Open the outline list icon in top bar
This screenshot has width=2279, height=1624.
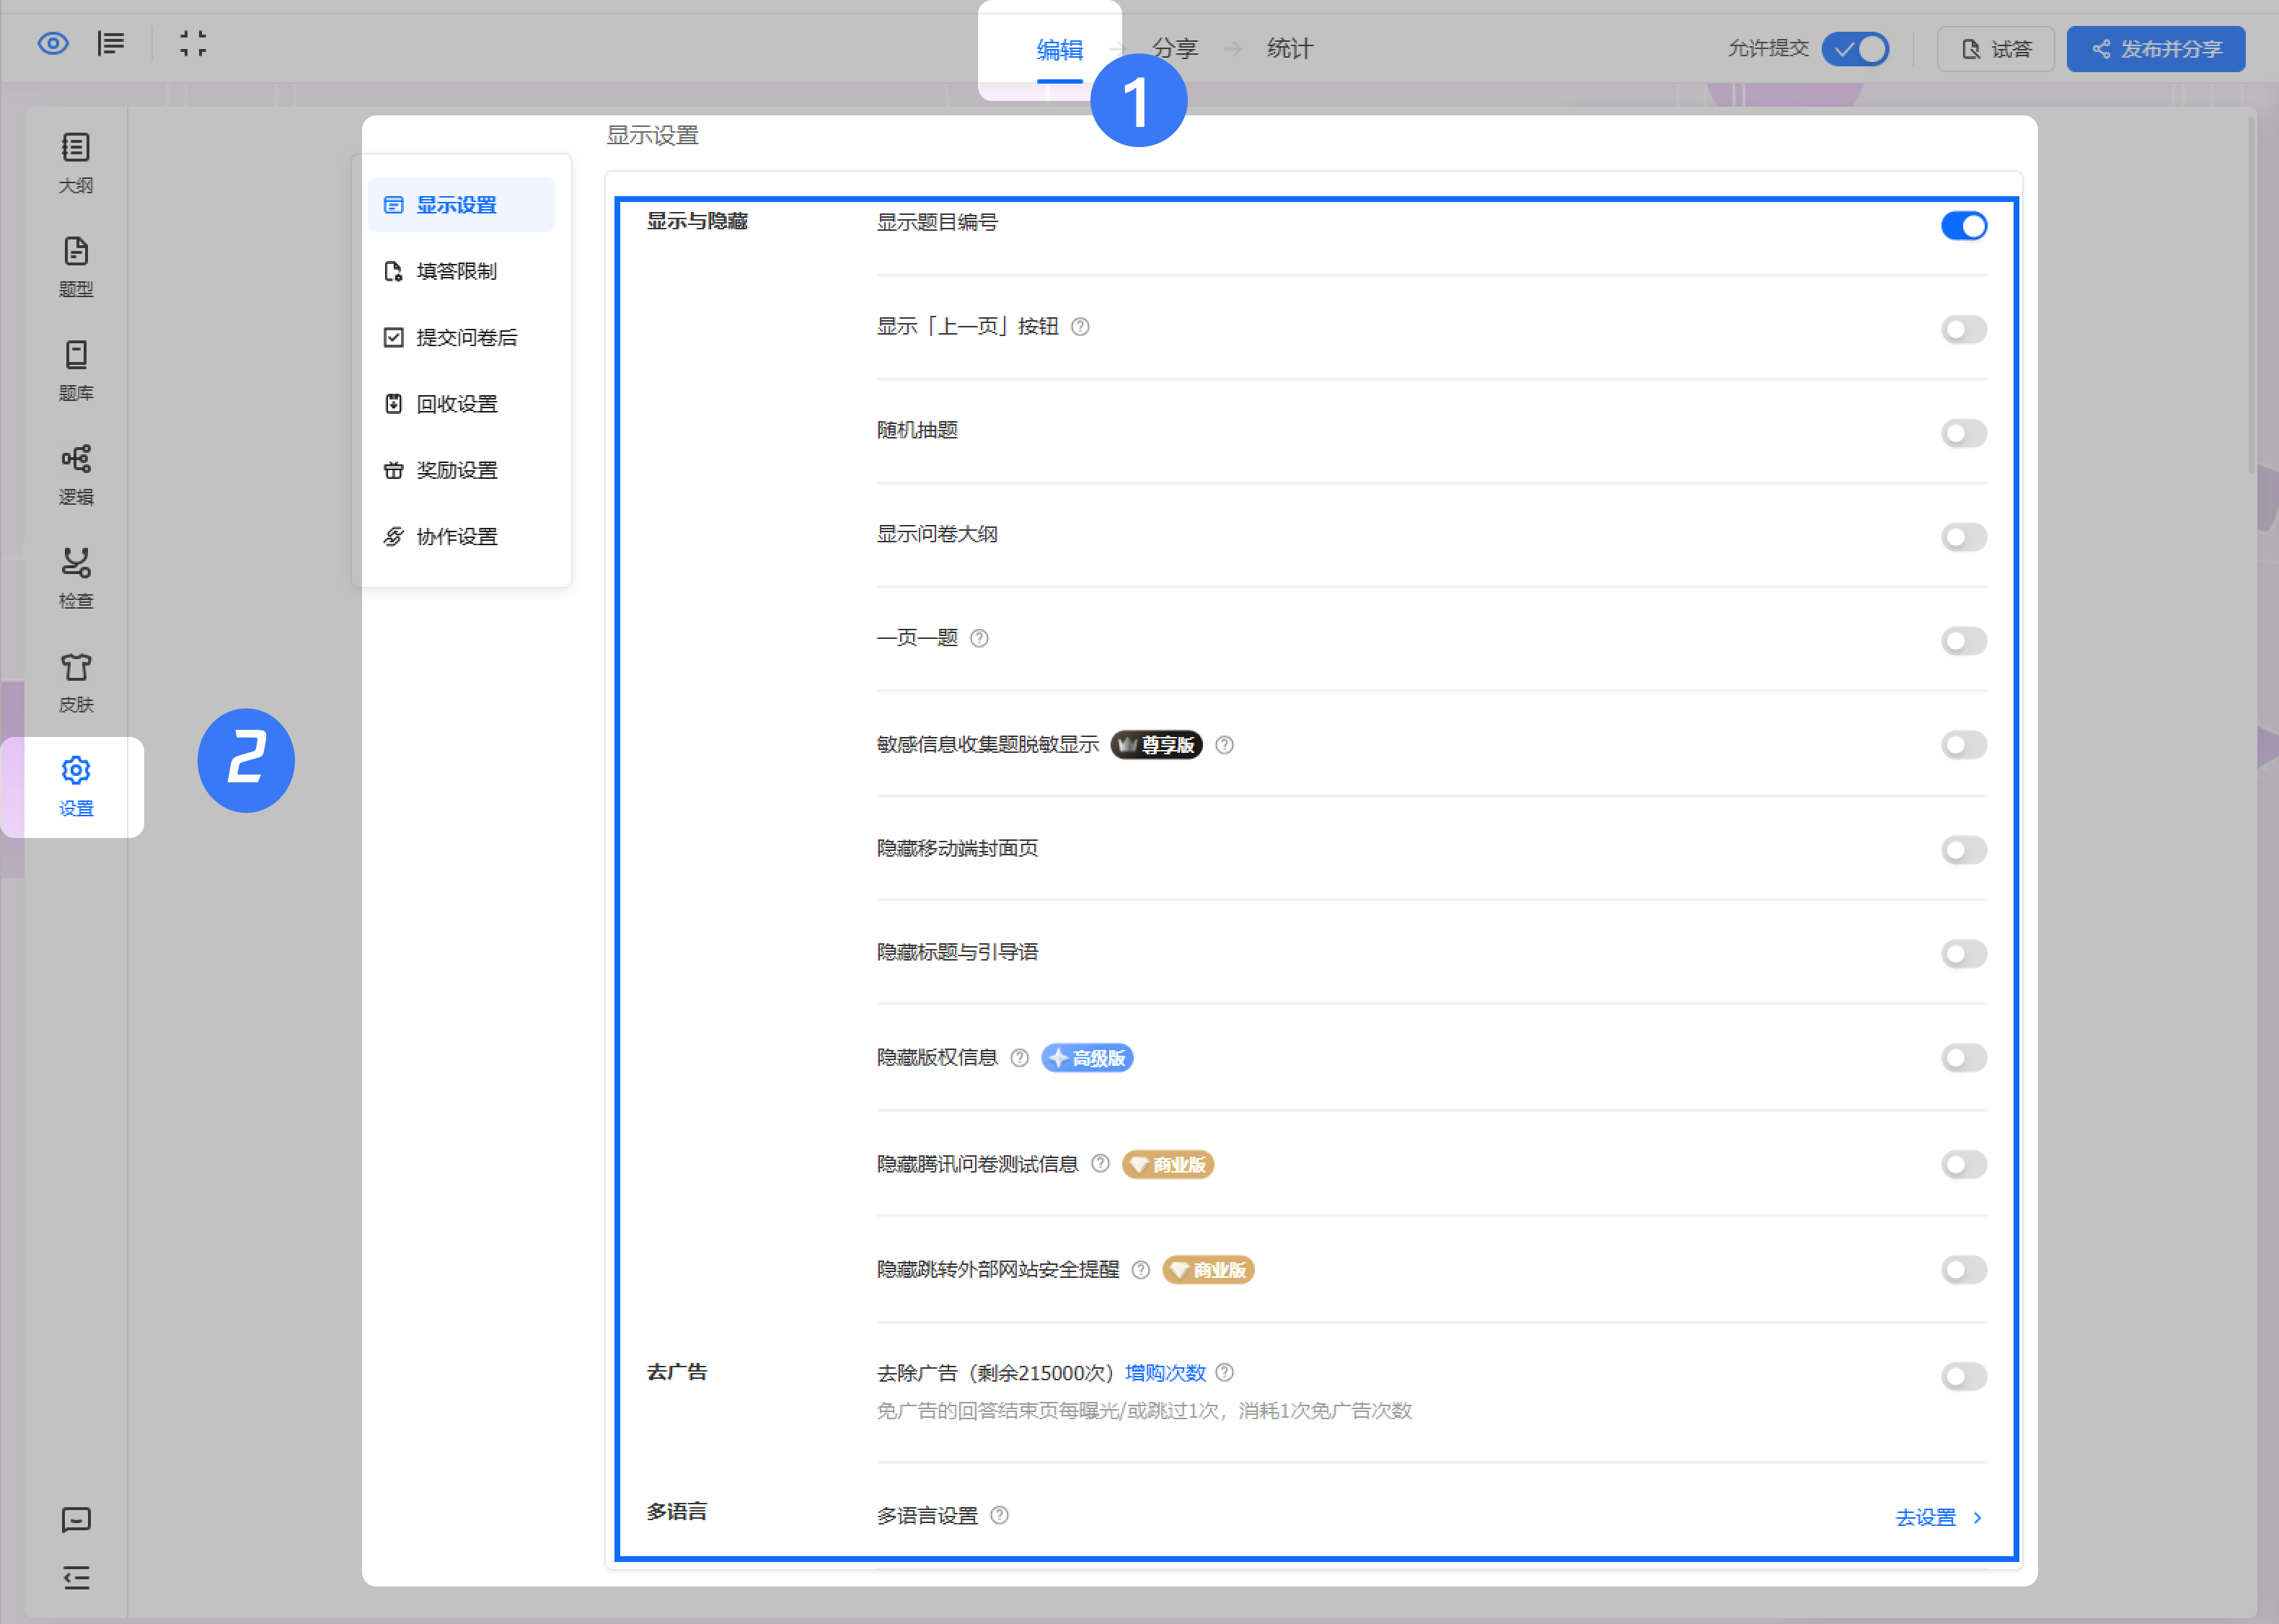coord(111,44)
